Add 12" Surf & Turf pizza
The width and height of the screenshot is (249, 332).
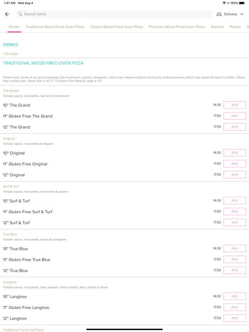[x=234, y=223]
